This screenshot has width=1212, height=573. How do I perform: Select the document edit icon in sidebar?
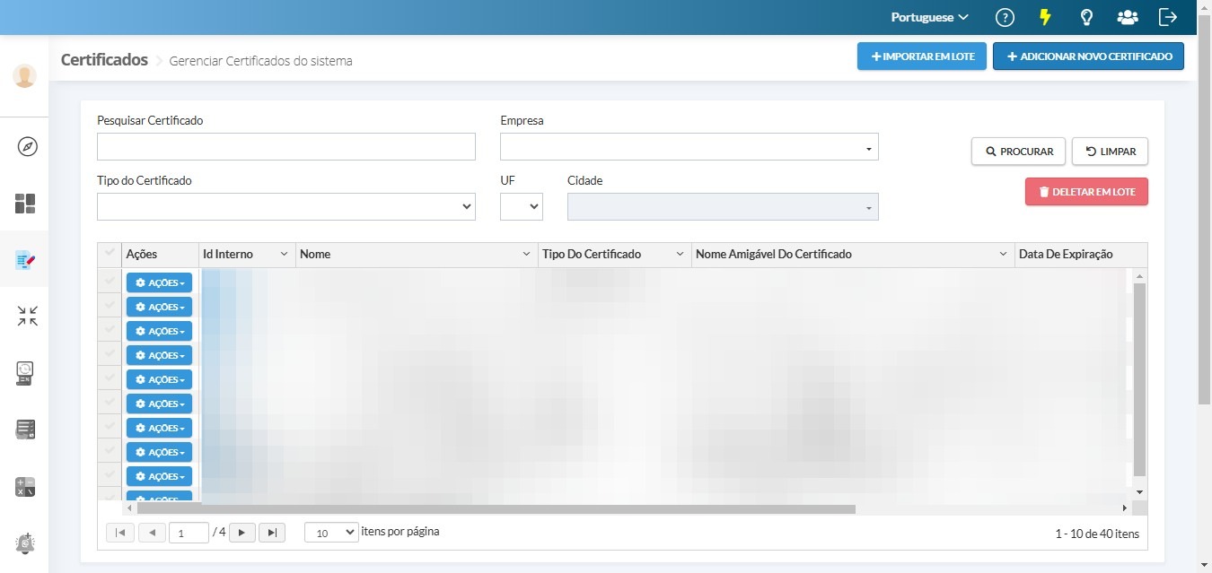point(25,260)
